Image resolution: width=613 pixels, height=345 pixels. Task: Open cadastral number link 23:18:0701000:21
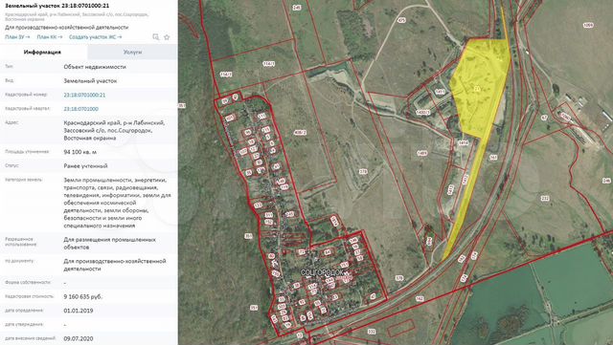click(x=84, y=95)
